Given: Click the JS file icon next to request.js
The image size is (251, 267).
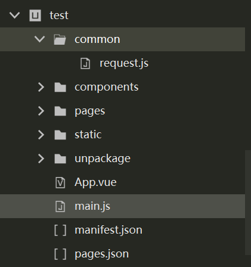Looking at the screenshot, I should point(85,63).
